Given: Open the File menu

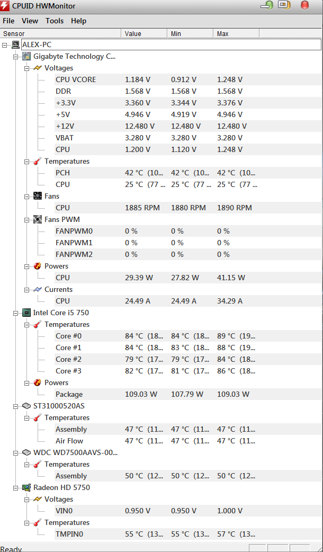Looking at the screenshot, I should click(8, 21).
